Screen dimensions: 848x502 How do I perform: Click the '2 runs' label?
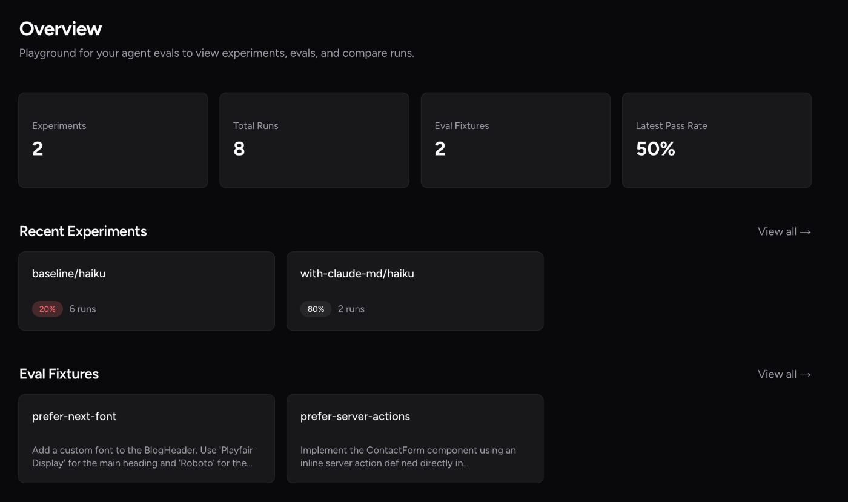click(351, 309)
